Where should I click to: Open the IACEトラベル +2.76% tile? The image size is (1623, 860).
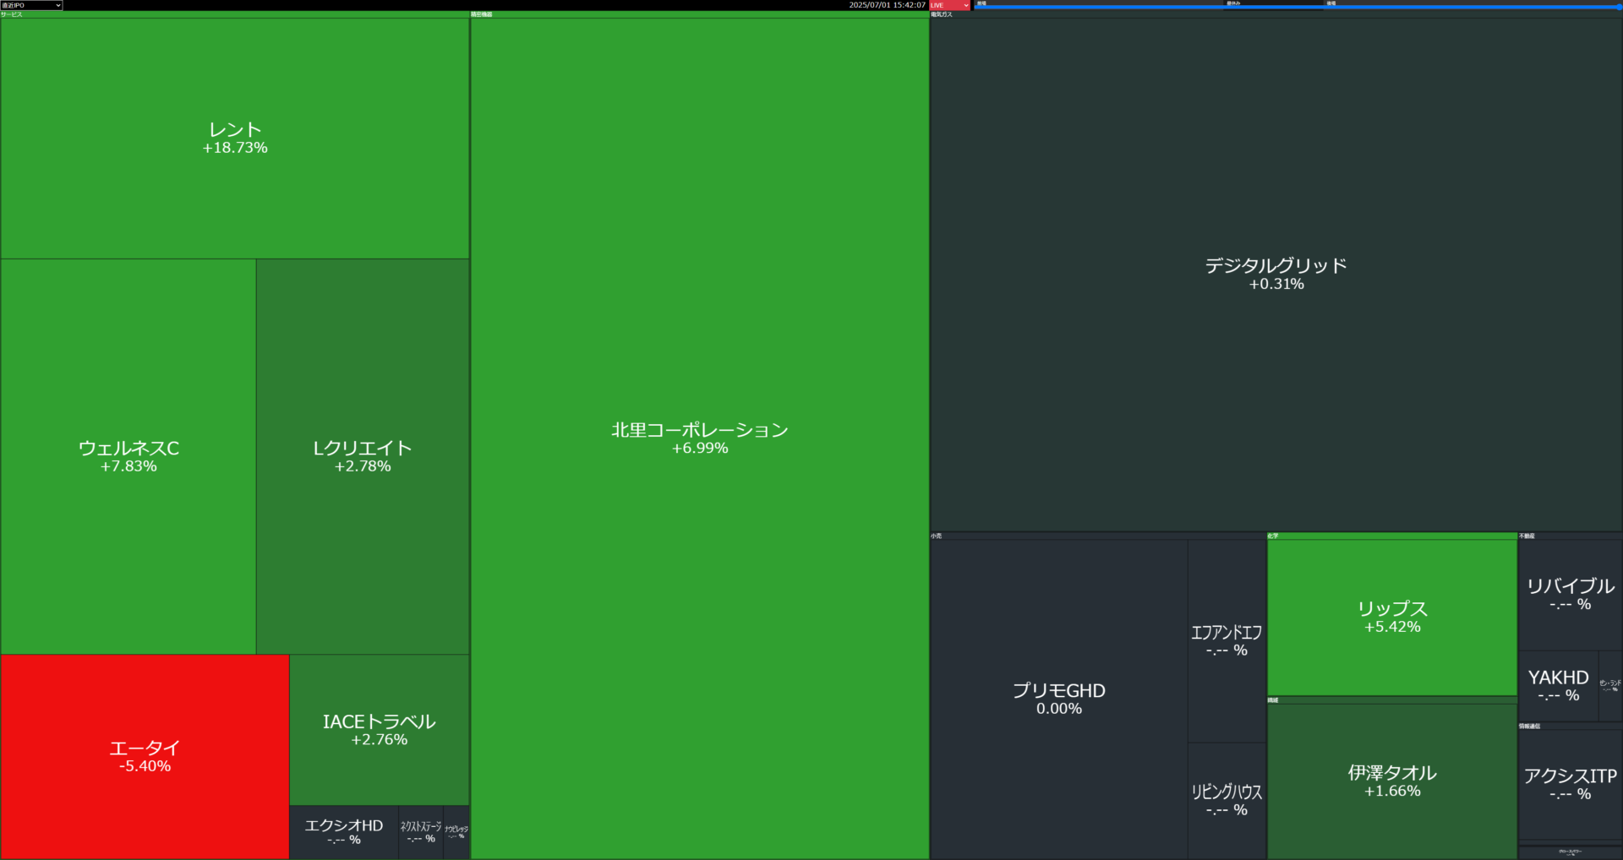pos(380,730)
